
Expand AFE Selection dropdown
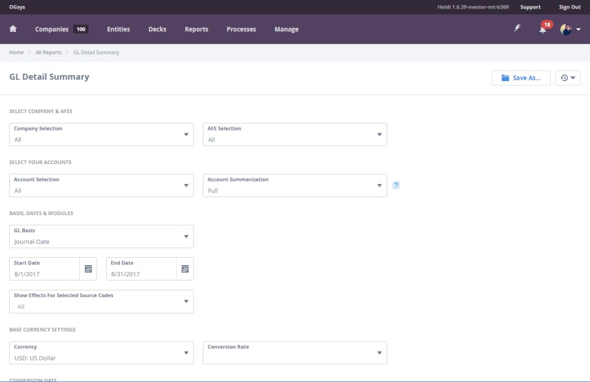coord(295,135)
